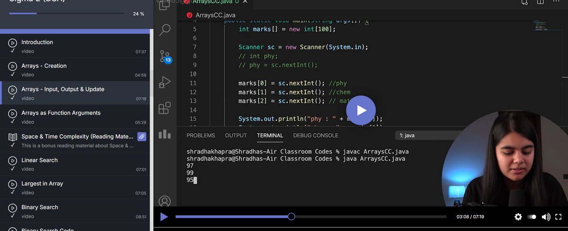Toggle the autoplay switch in player controls
The image size is (568, 231).
point(532,217)
